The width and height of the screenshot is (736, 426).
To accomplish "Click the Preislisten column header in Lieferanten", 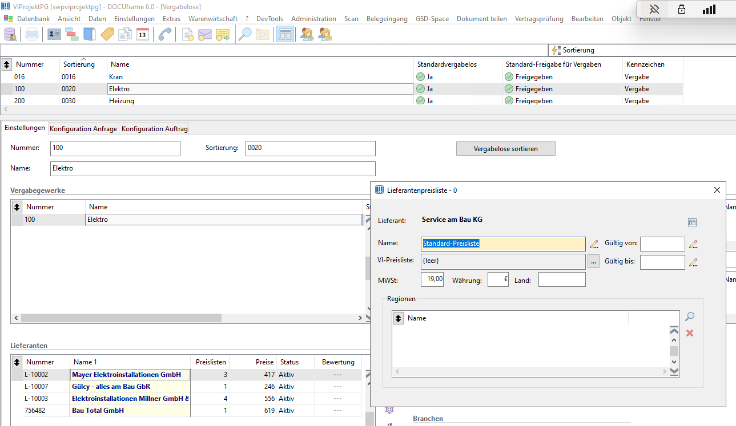I will tap(211, 362).
